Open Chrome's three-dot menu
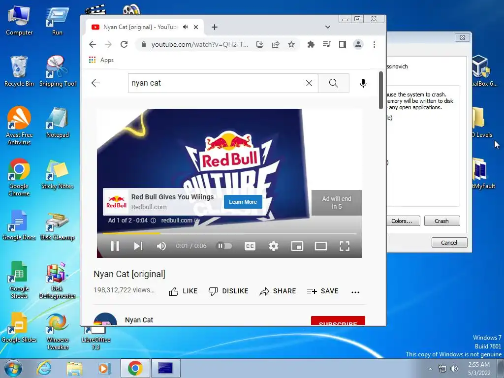This screenshot has width=504, height=378. click(374, 44)
